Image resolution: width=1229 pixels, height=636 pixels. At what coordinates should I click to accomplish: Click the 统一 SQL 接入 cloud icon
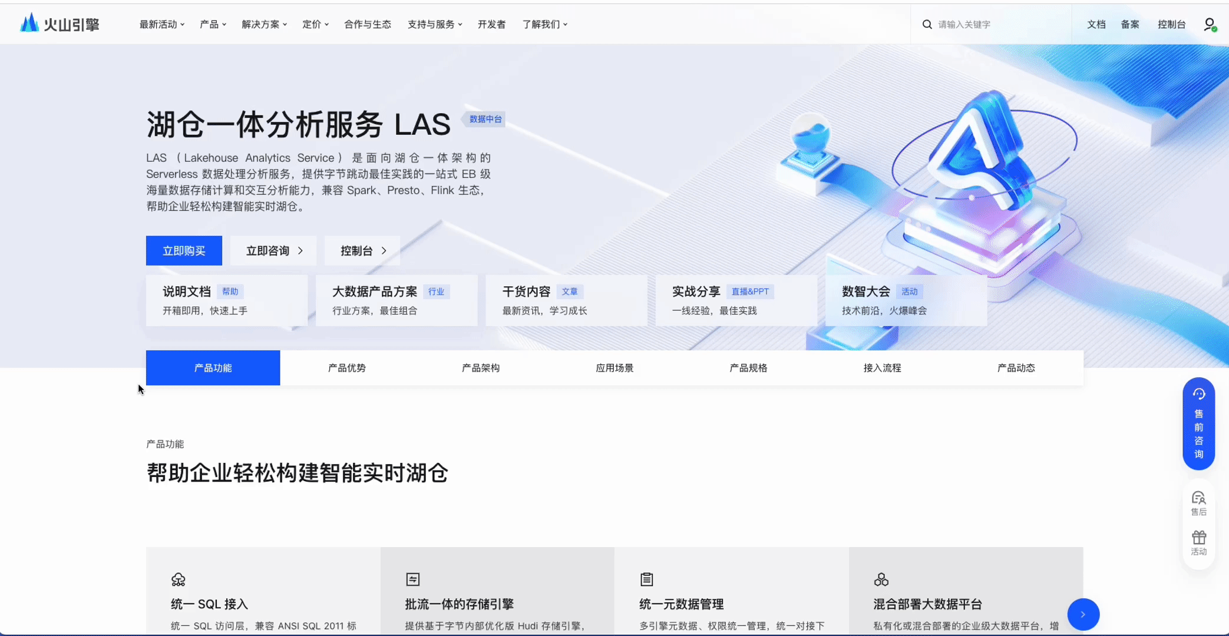(178, 579)
